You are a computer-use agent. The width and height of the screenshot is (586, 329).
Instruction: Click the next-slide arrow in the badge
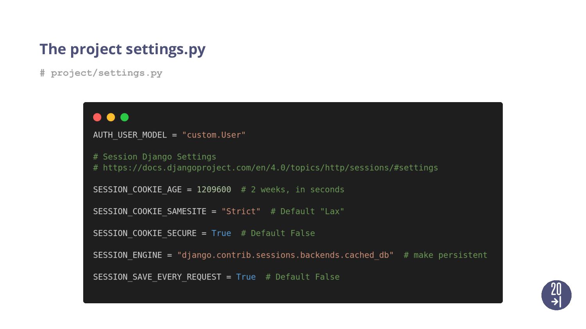pos(556,301)
